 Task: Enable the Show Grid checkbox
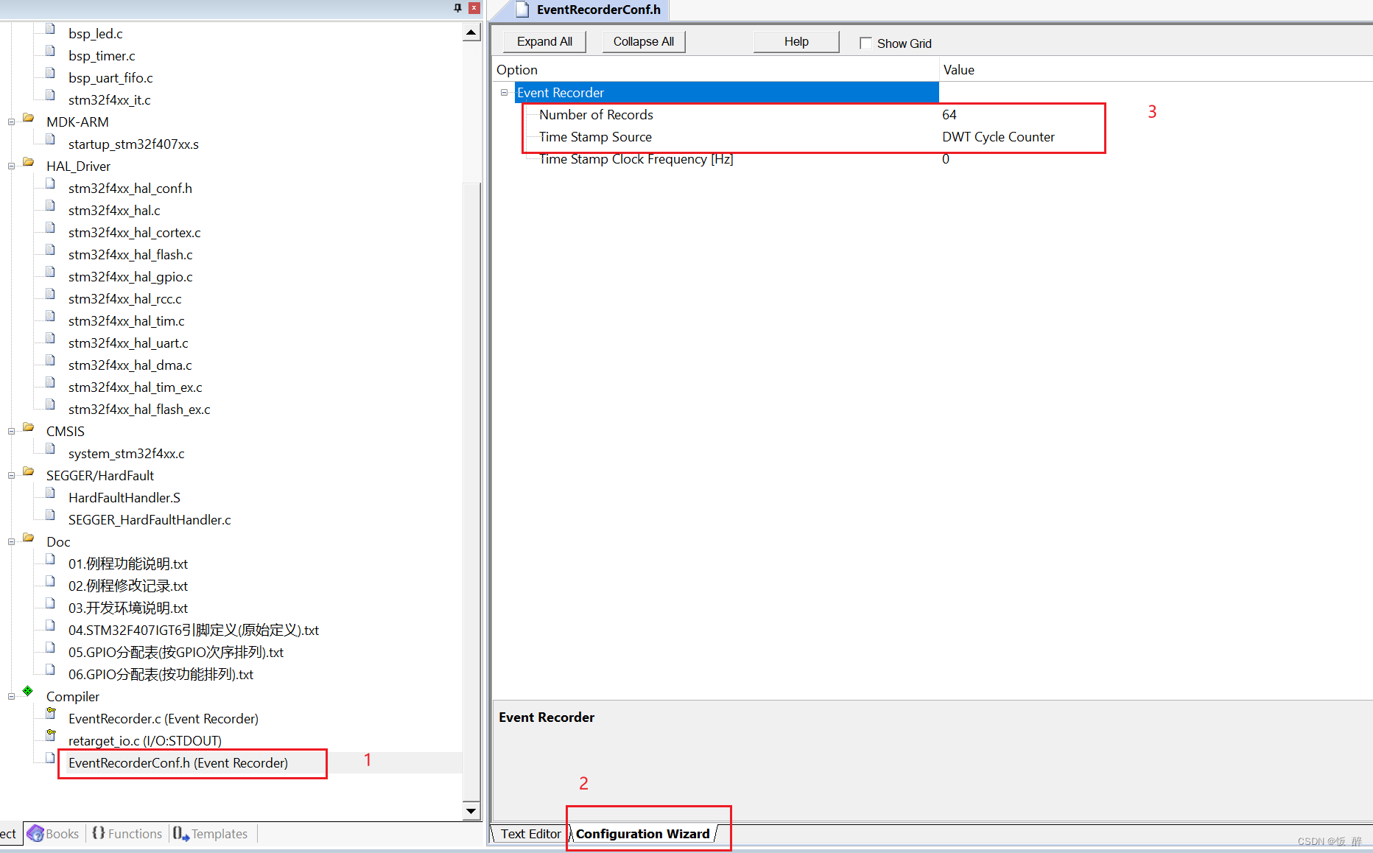coord(866,43)
